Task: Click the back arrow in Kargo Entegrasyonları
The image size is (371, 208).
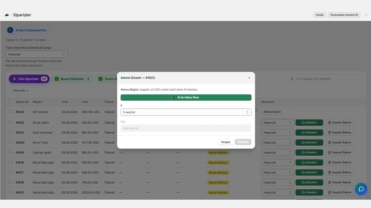Action: [10, 30]
